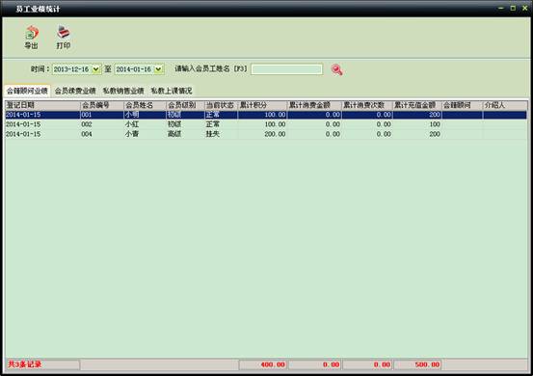
Task: Click the 会员编号 column header
Action: point(102,105)
